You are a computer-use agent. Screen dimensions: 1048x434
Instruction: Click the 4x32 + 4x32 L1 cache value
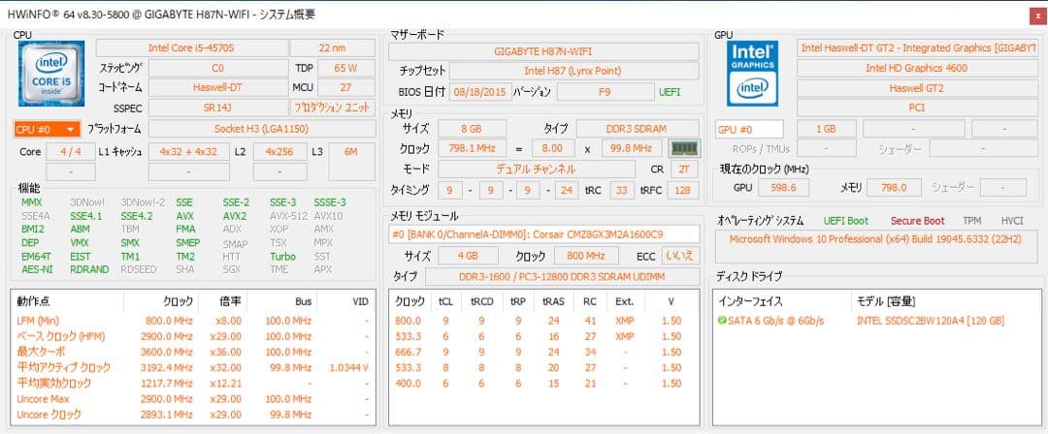pos(189,152)
